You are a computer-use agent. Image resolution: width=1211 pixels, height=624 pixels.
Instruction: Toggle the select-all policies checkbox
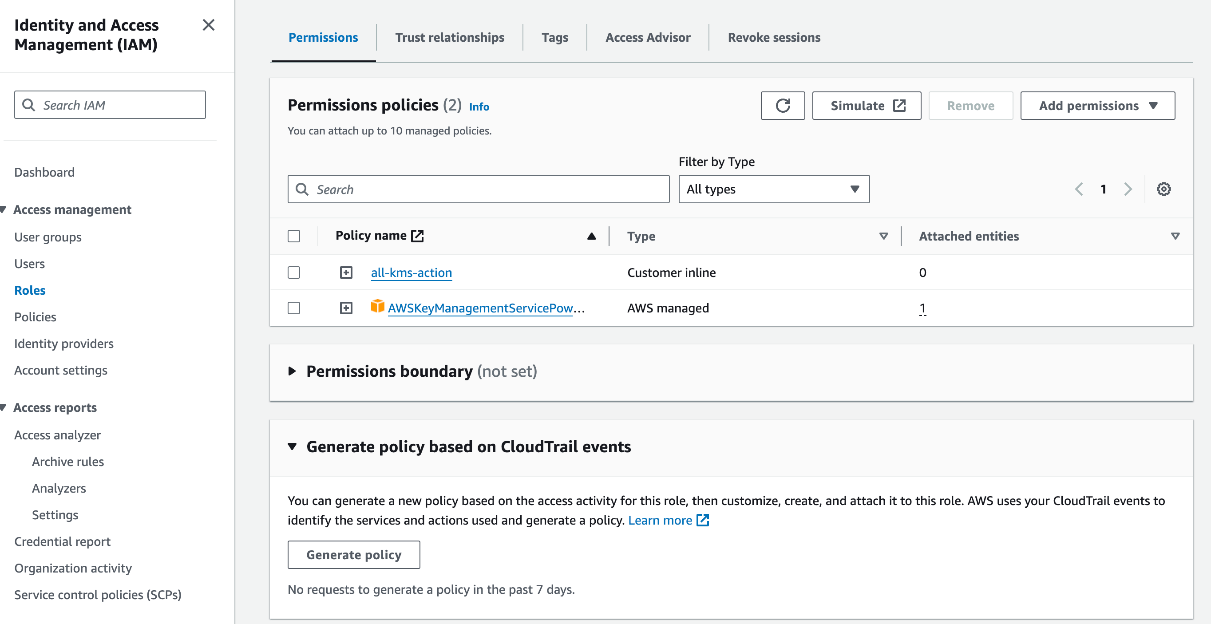[294, 236]
